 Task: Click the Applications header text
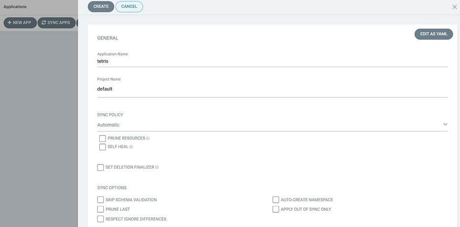pos(15,7)
